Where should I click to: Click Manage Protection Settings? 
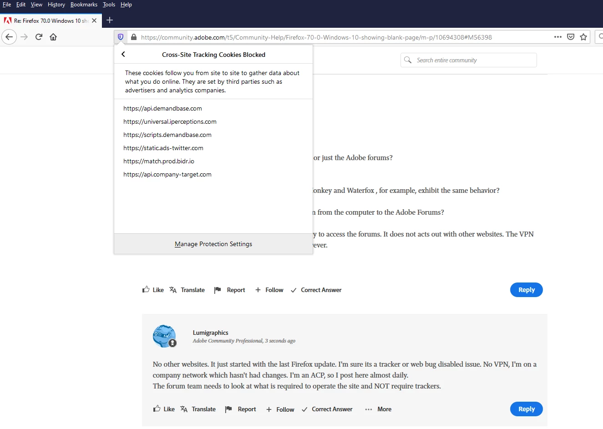point(213,244)
